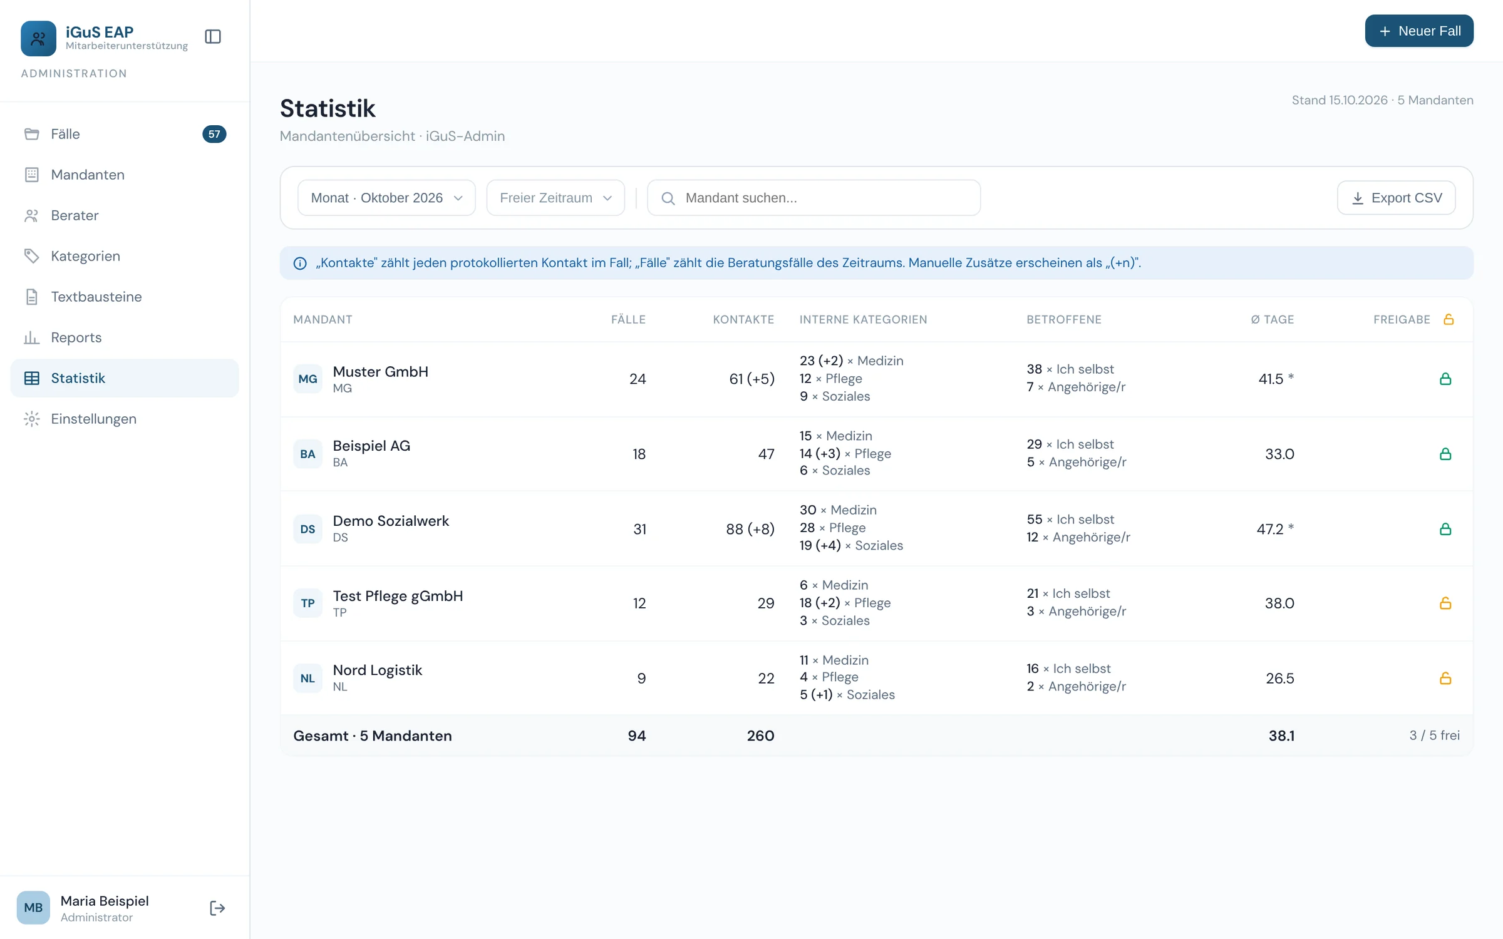
Task: Click the 88 (+8) Kontakte value
Action: (x=750, y=529)
